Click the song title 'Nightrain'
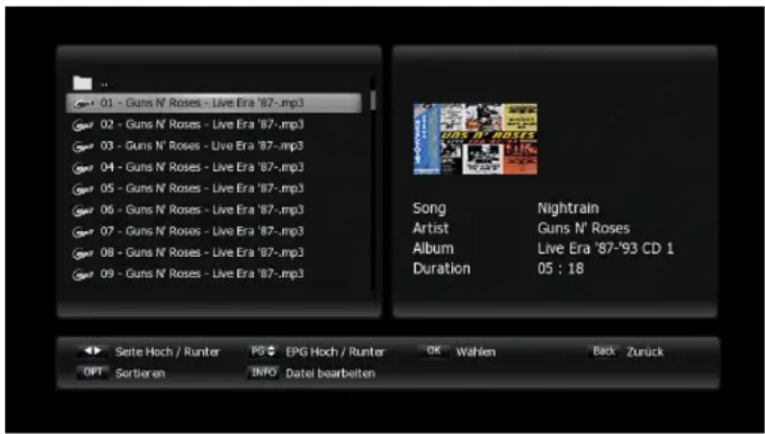Viewport: 765px width, 434px height. click(x=568, y=208)
